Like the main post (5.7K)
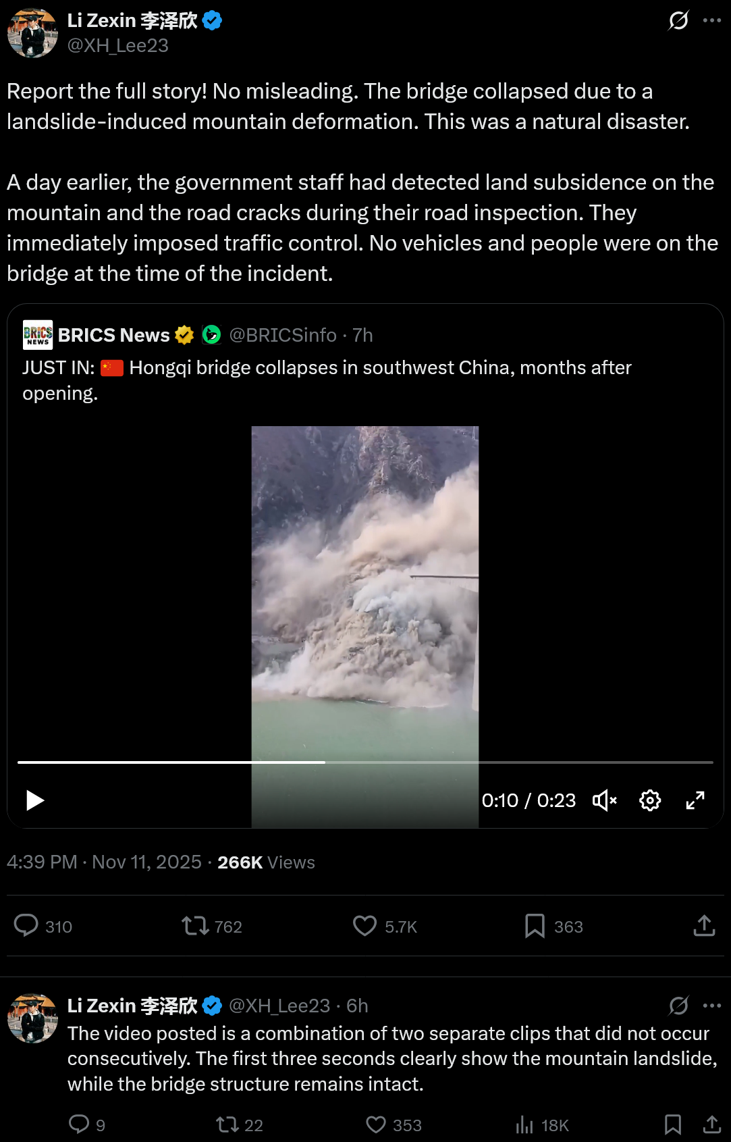 pos(385,926)
